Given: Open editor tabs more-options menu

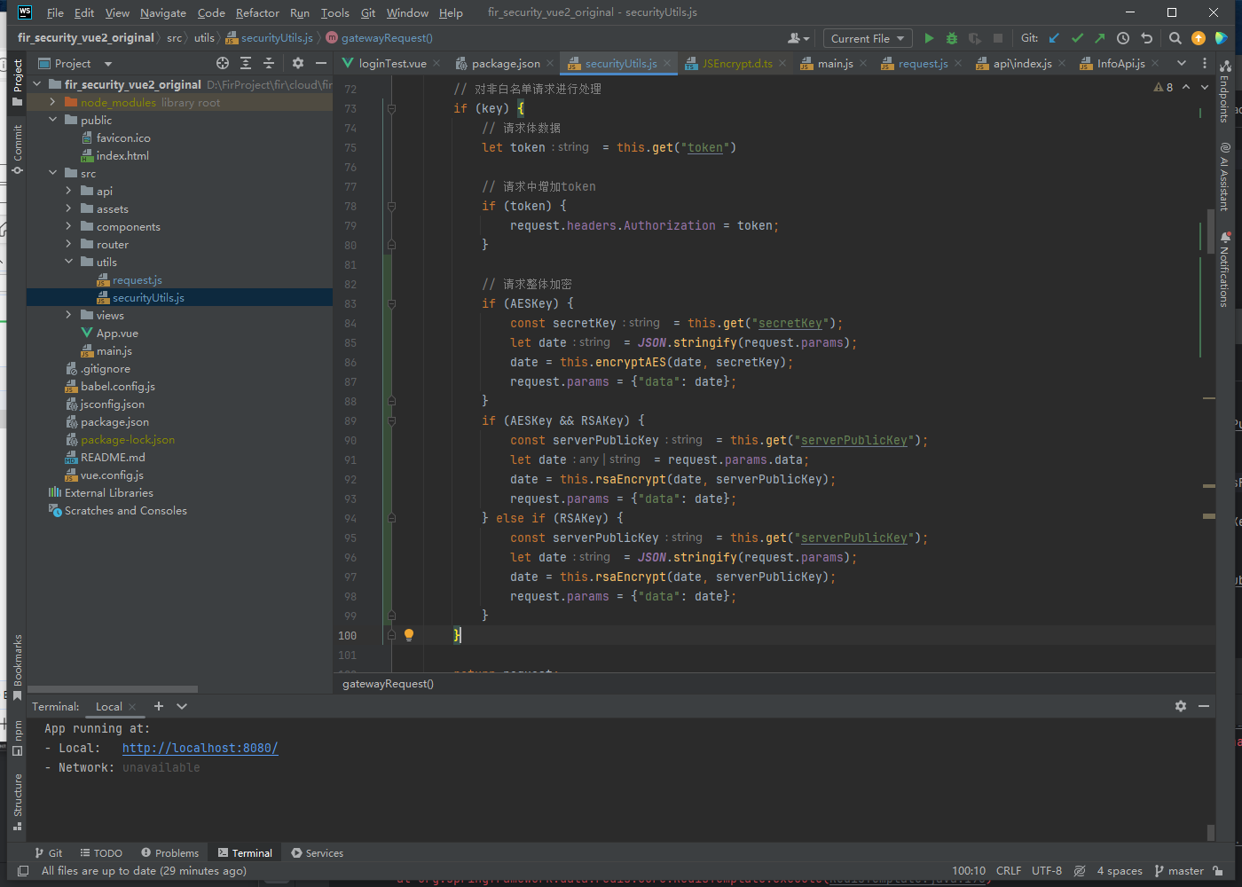Looking at the screenshot, I should (x=1205, y=63).
